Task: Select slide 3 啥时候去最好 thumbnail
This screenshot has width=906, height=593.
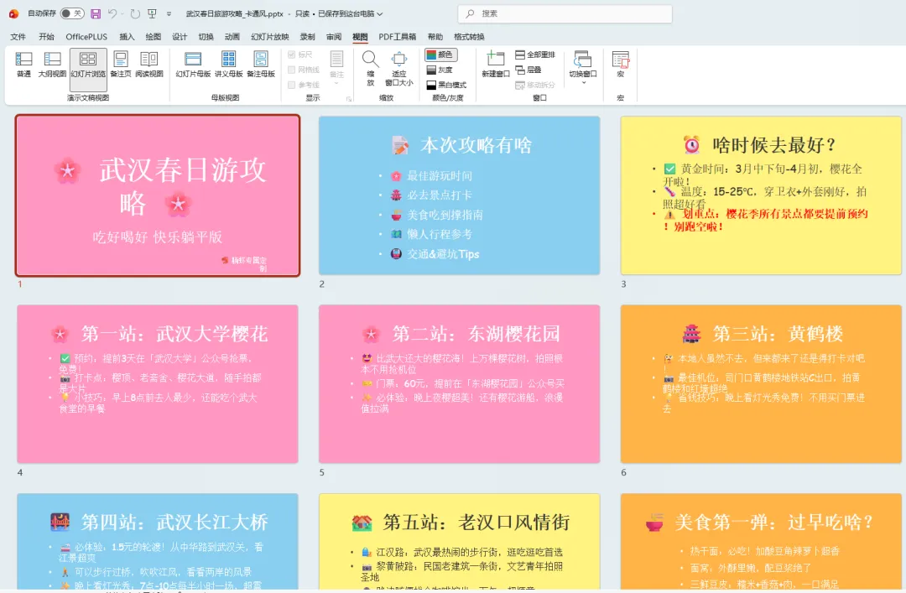Action: click(x=761, y=195)
